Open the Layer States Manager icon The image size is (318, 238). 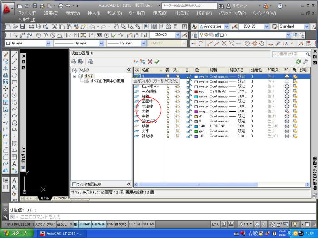90,62
